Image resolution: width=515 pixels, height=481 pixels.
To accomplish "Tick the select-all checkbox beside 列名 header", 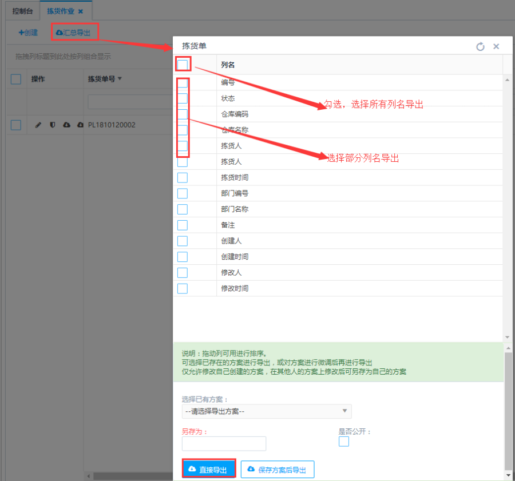I will [x=183, y=65].
